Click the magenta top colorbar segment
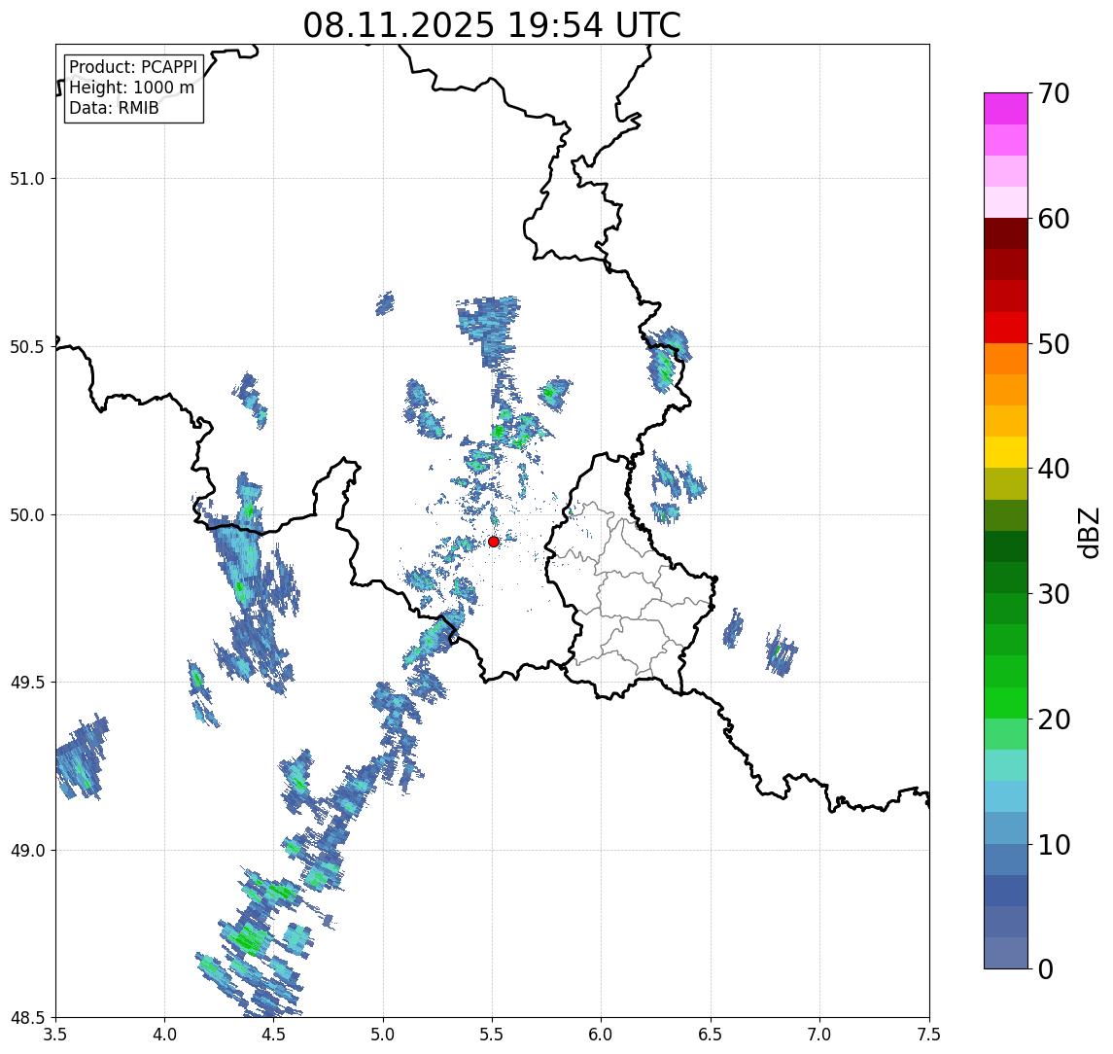This screenshot has height=1054, width=1113. pos(1006,109)
